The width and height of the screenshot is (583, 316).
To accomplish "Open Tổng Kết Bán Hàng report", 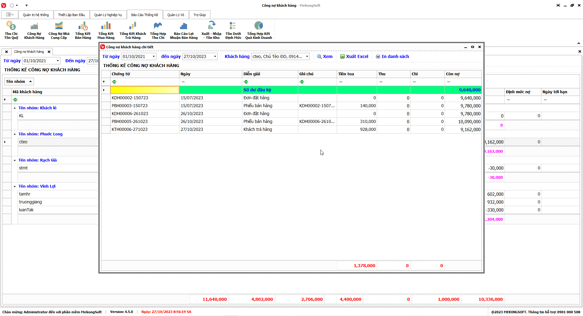I will coord(83,30).
